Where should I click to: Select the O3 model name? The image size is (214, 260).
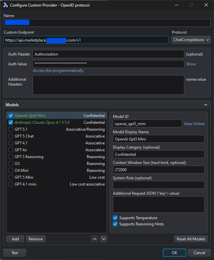coord(17,164)
